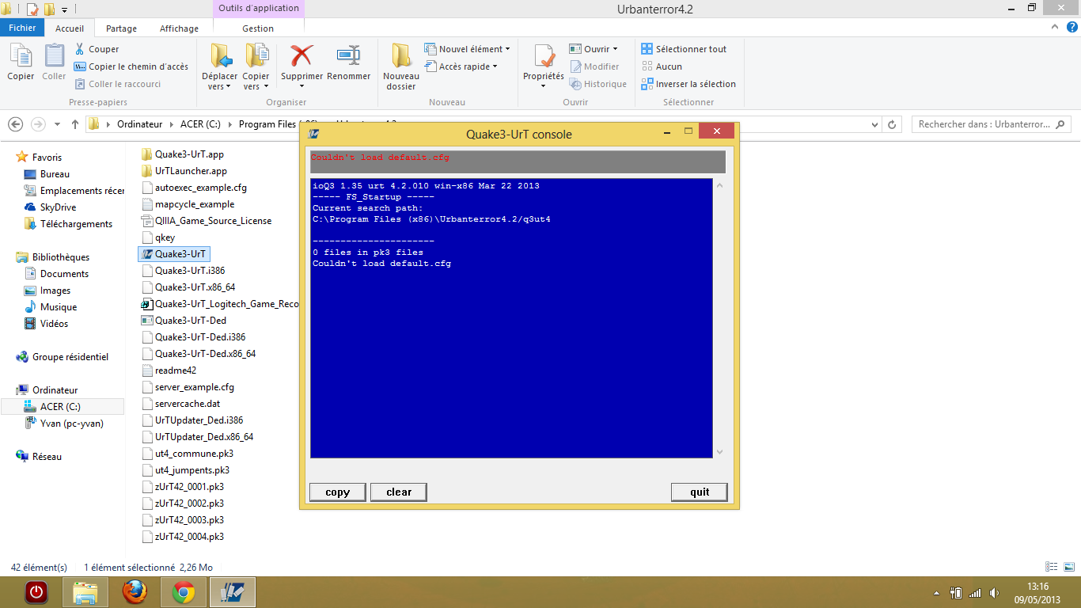
Task: Click the Explorer back arrow
Action: click(15, 124)
